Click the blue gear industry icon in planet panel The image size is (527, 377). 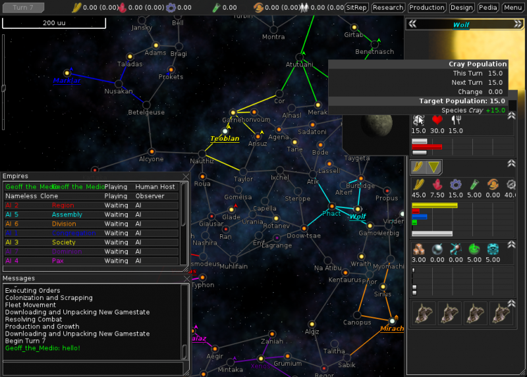pyautogui.click(x=455, y=184)
